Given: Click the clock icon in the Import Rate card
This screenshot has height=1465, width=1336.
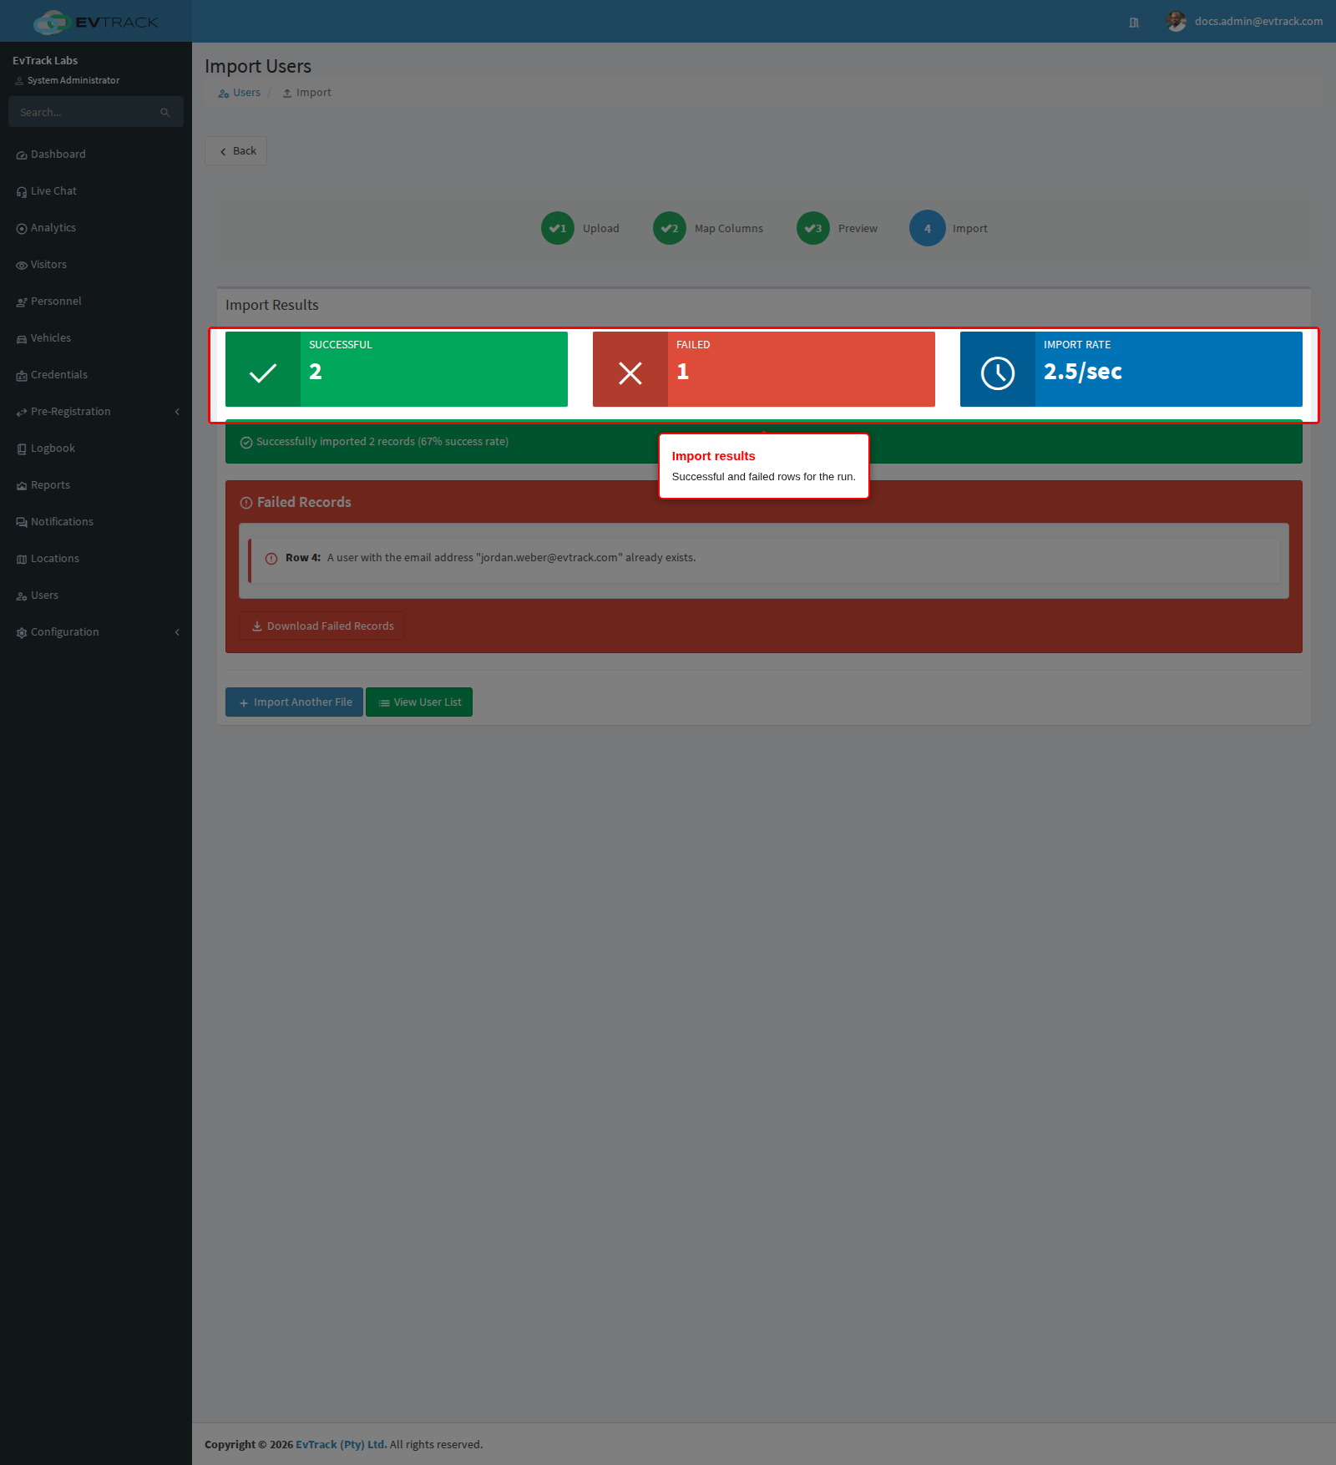Looking at the screenshot, I should click(x=998, y=373).
